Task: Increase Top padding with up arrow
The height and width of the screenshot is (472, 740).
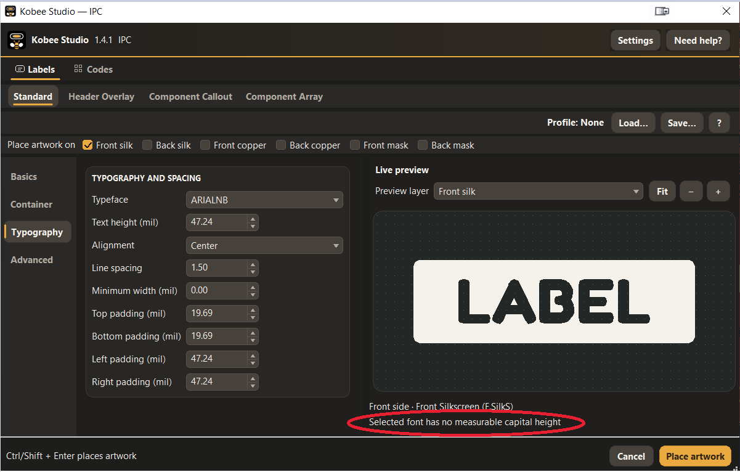Action: (x=253, y=309)
